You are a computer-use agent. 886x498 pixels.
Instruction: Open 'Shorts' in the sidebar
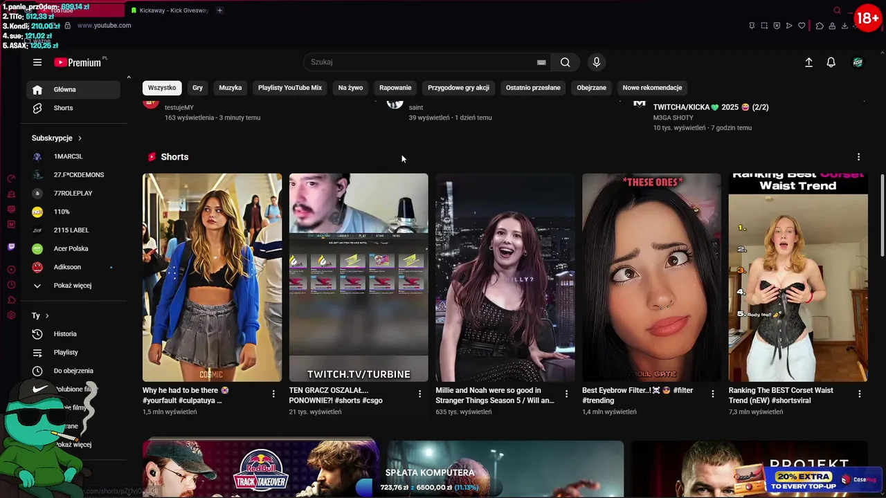[73, 108]
